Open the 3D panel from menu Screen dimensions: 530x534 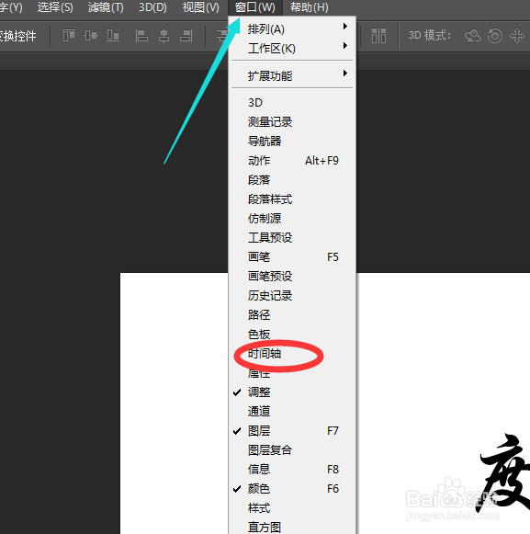pyautogui.click(x=292, y=103)
